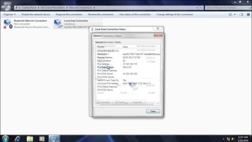
Task: Click the Forward navigation button
Action: [x=9, y=7]
